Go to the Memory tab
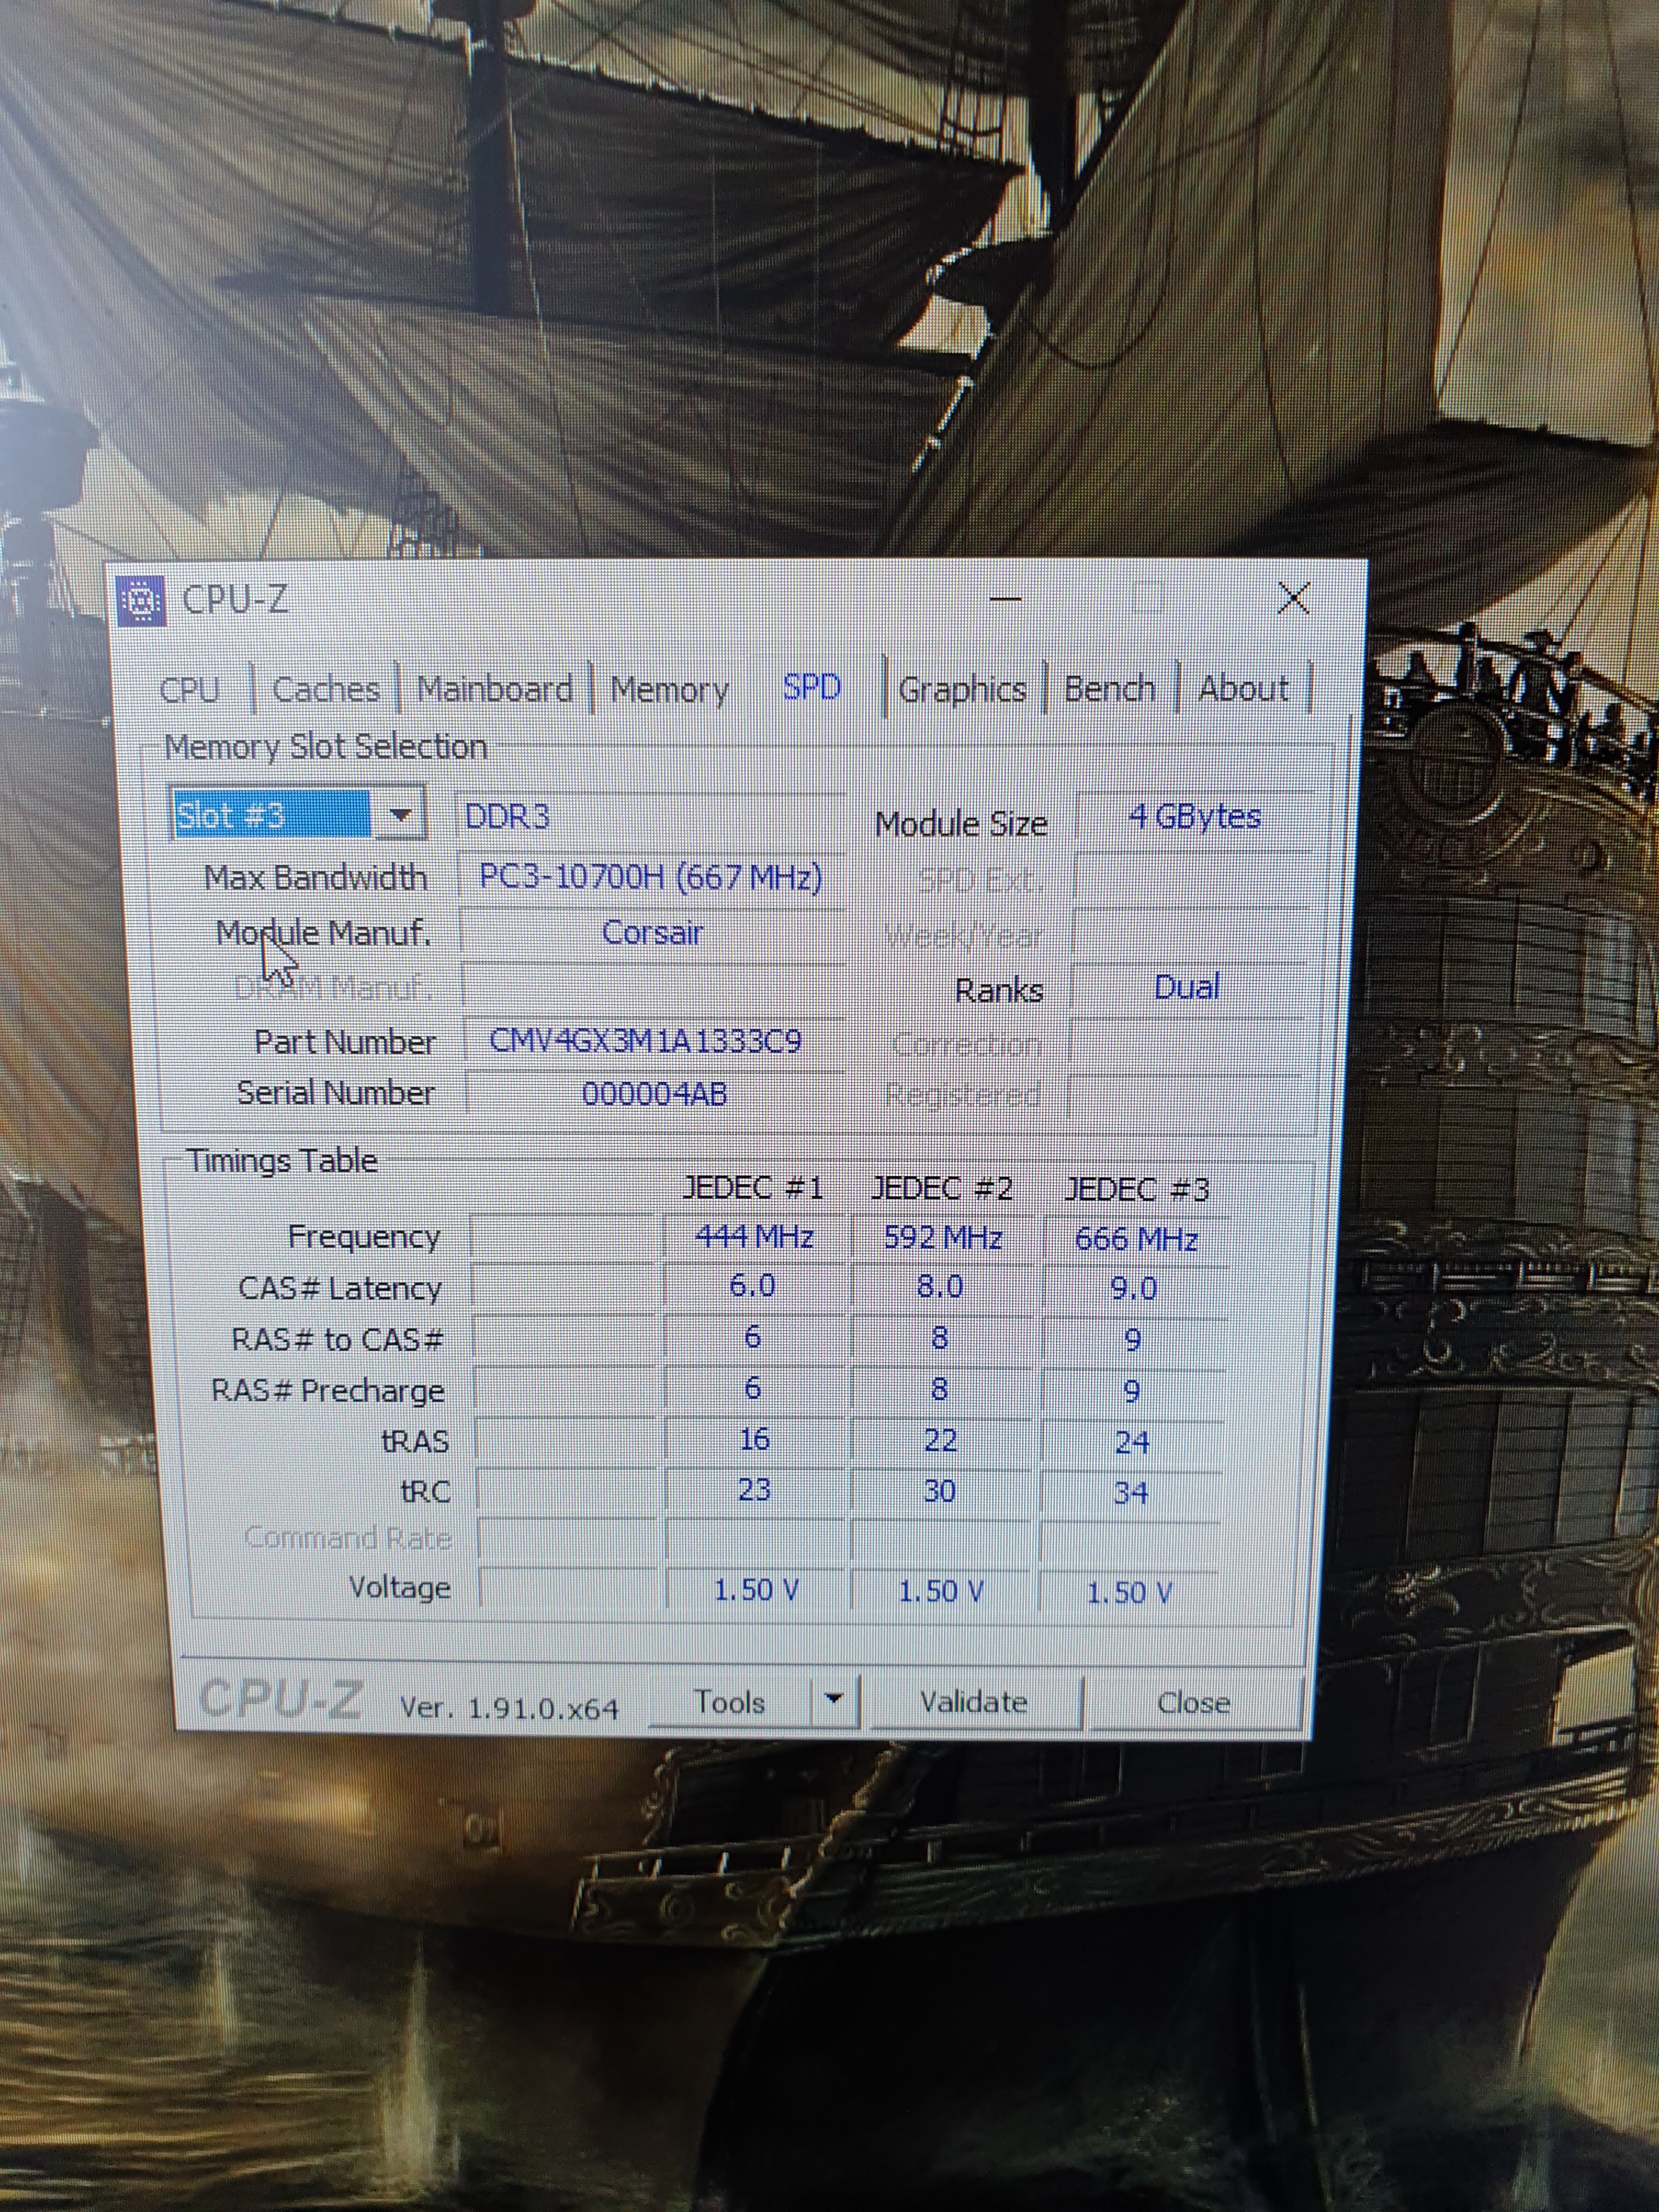This screenshot has width=1659, height=2212. coord(669,689)
